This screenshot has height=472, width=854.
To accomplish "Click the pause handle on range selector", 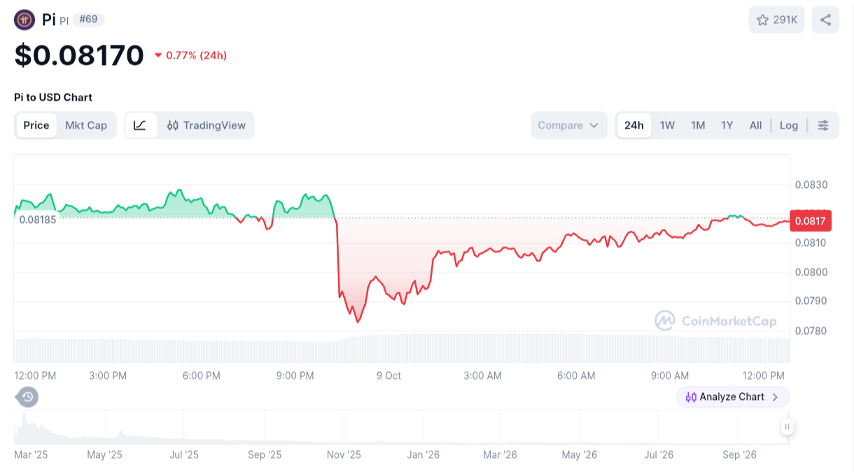I will (787, 427).
